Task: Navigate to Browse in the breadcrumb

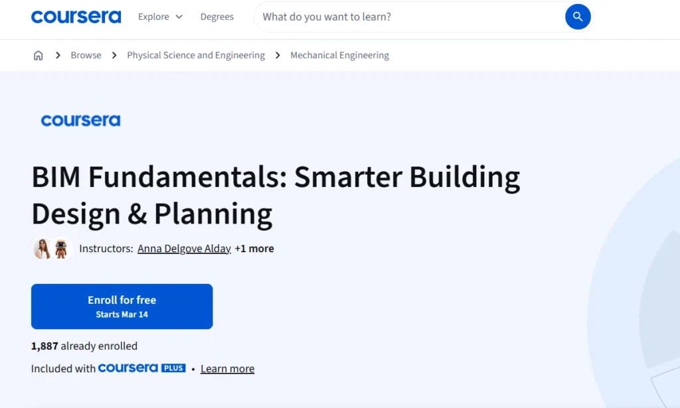Action: pyautogui.click(x=86, y=55)
